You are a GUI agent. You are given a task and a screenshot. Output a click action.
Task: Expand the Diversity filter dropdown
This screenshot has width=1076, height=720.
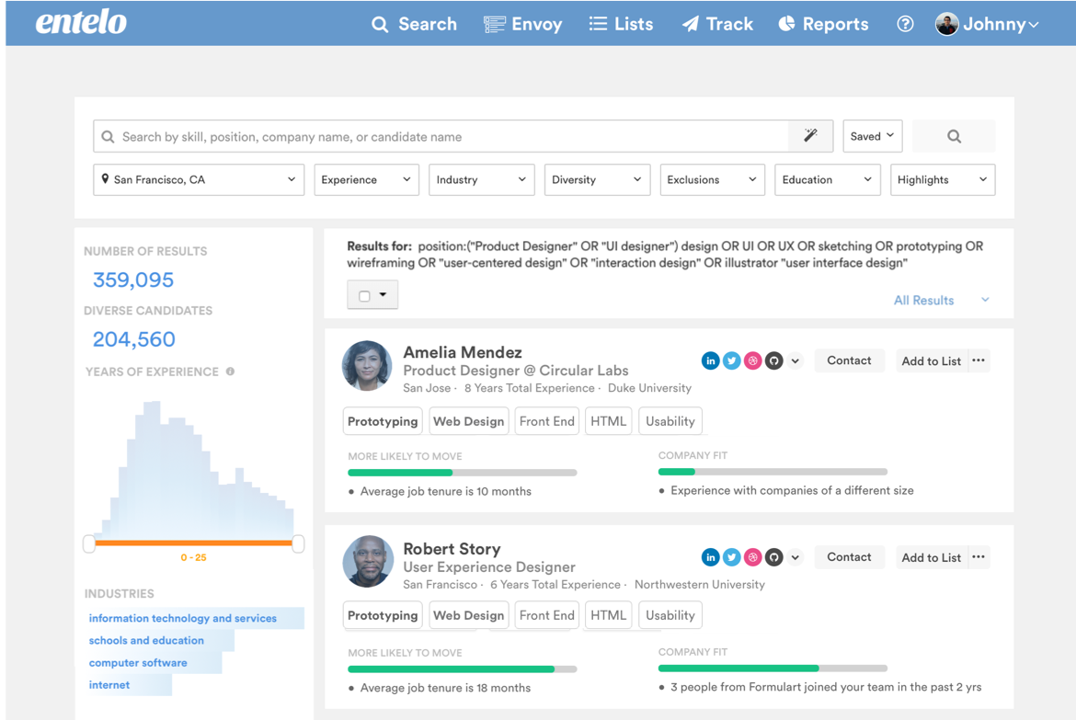597,180
